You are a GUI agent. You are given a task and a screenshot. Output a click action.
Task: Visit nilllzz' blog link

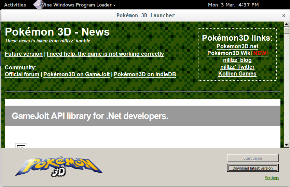pyautogui.click(x=237, y=60)
